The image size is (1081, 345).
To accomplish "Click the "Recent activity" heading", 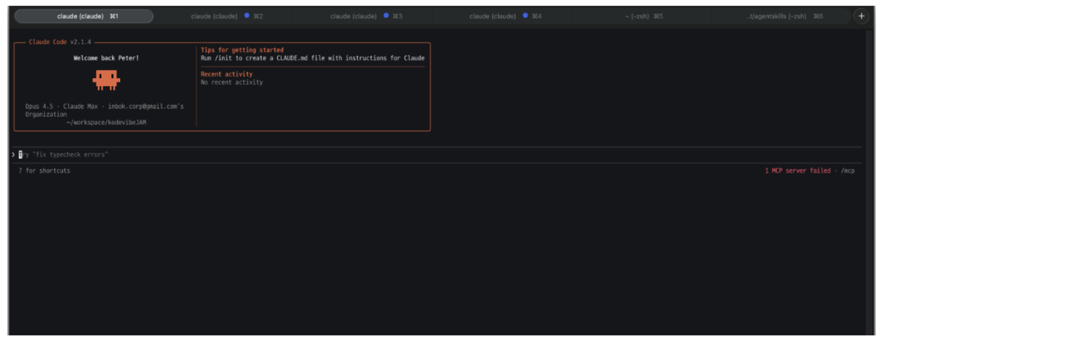I will coord(227,74).
